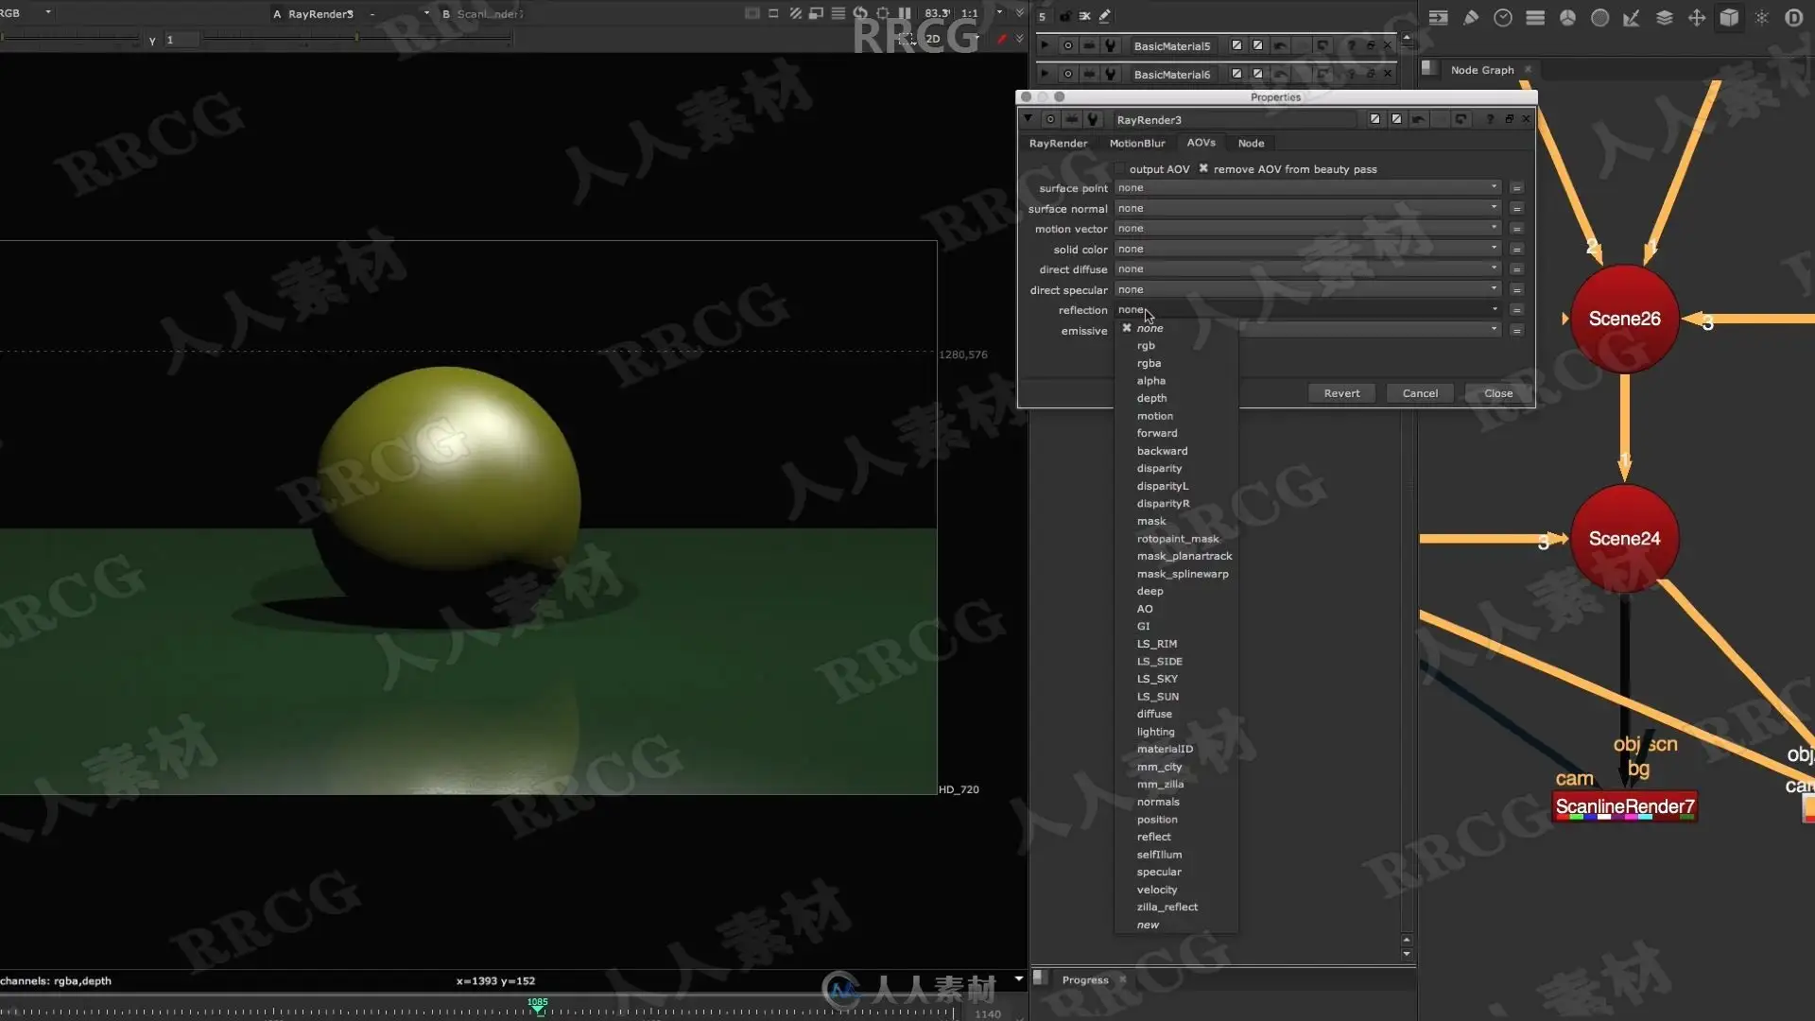The height and width of the screenshot is (1021, 1815).
Task: Collapse the RayRender3 properties panel
Action: pos(1028,119)
